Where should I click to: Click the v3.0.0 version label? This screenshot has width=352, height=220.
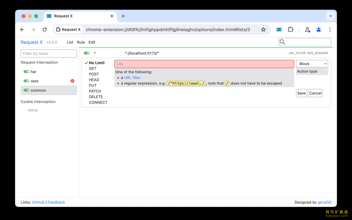click(x=52, y=42)
